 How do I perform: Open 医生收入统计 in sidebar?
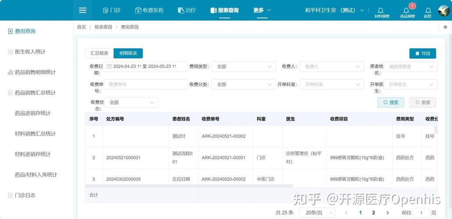click(x=30, y=52)
